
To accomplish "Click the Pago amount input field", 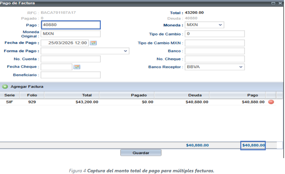I will [71, 25].
